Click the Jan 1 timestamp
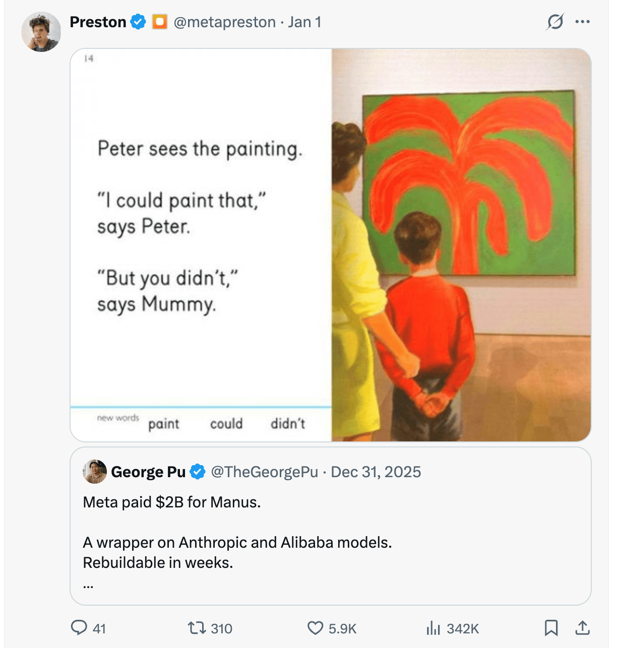Image resolution: width=618 pixels, height=648 pixels. pyautogui.click(x=304, y=22)
